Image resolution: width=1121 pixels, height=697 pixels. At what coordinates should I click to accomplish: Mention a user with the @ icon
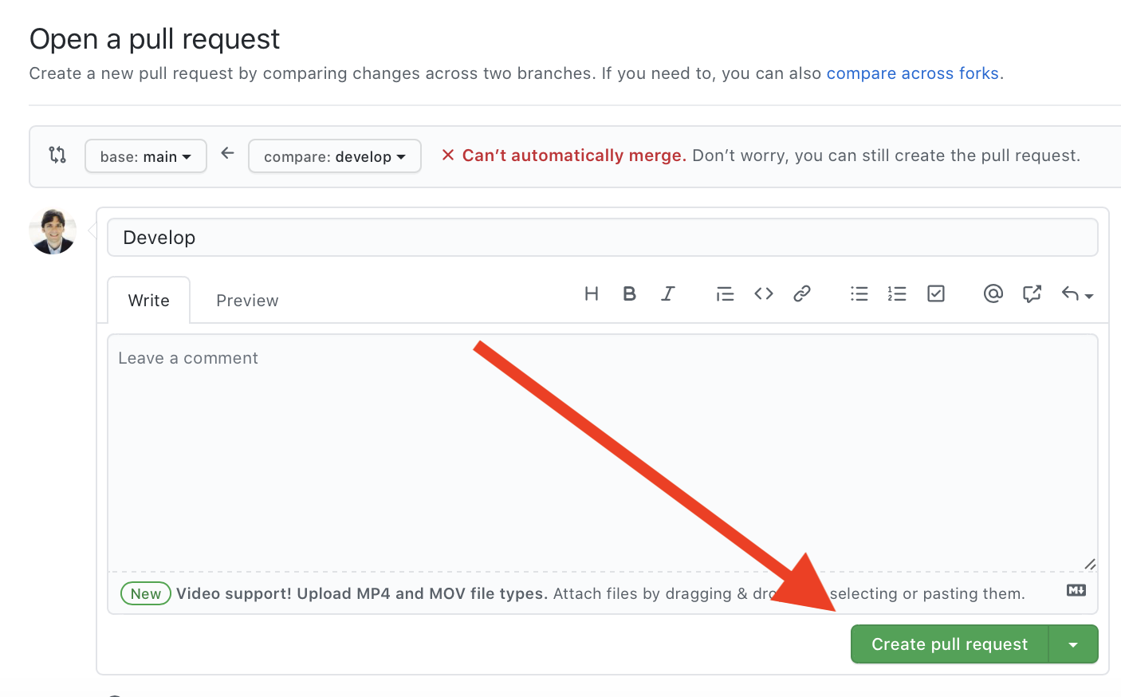tap(993, 294)
